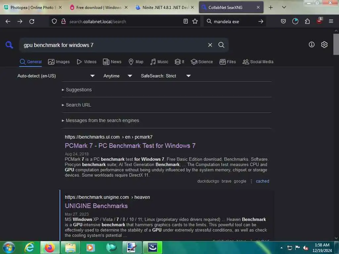Open UNIGINE Benchmarks result link
The width and height of the screenshot is (339, 254).
[96, 206]
